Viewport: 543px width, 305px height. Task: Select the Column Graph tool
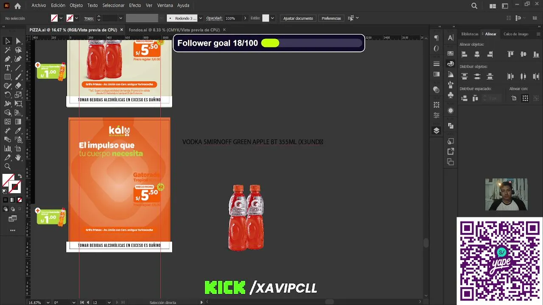(x=8, y=148)
